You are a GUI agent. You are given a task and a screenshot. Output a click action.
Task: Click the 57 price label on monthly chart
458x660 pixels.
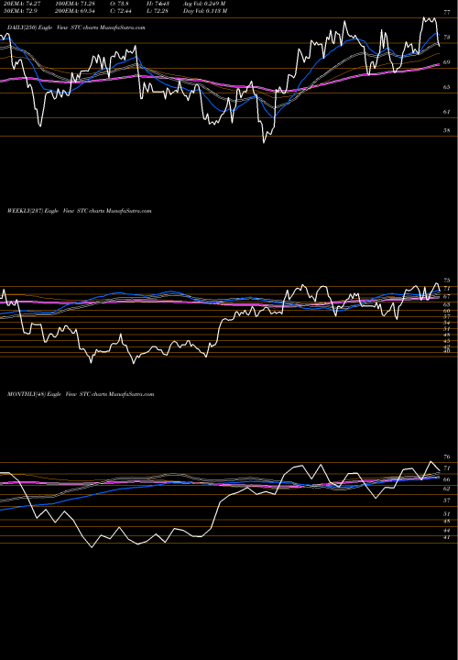447,500
